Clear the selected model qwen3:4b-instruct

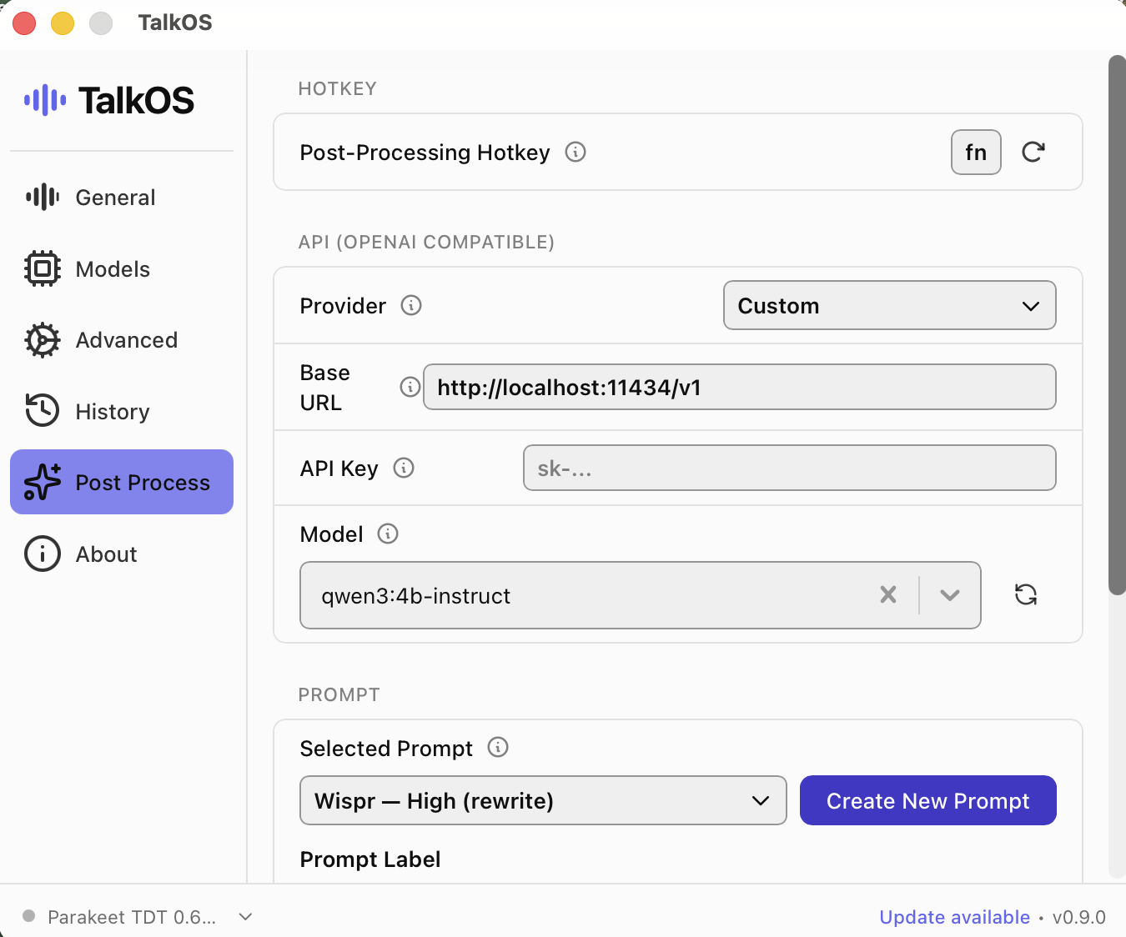[888, 594]
